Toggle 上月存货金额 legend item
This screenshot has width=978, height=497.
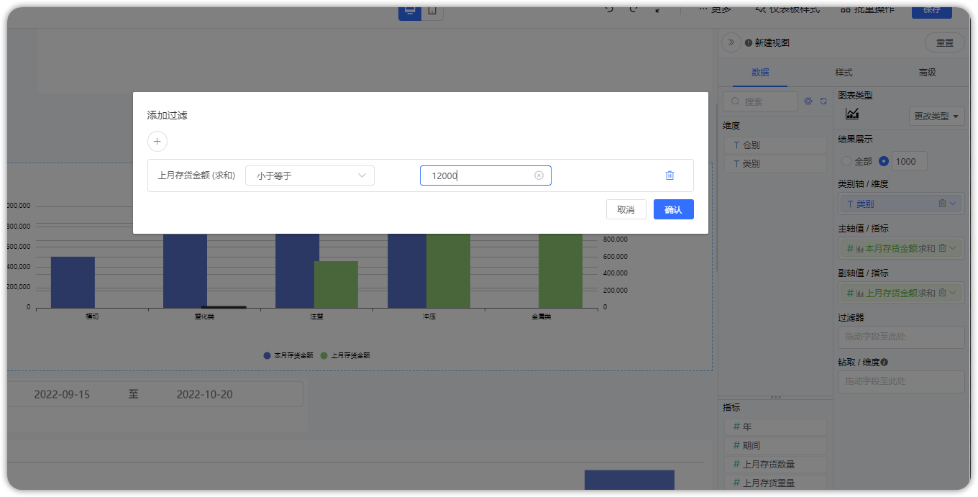click(345, 355)
